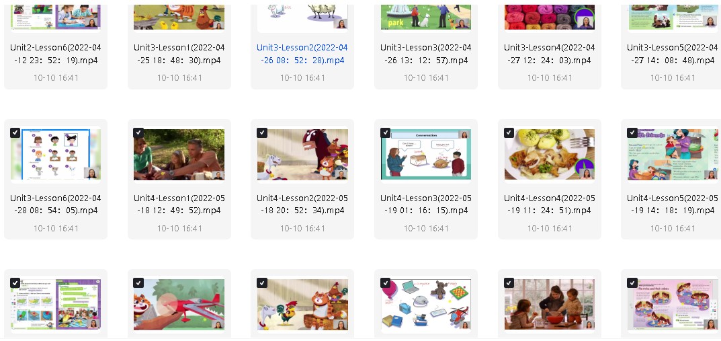Uncheck the Unit4-Lesson5 video checkbox
This screenshot has height=341, width=721.
(x=632, y=132)
